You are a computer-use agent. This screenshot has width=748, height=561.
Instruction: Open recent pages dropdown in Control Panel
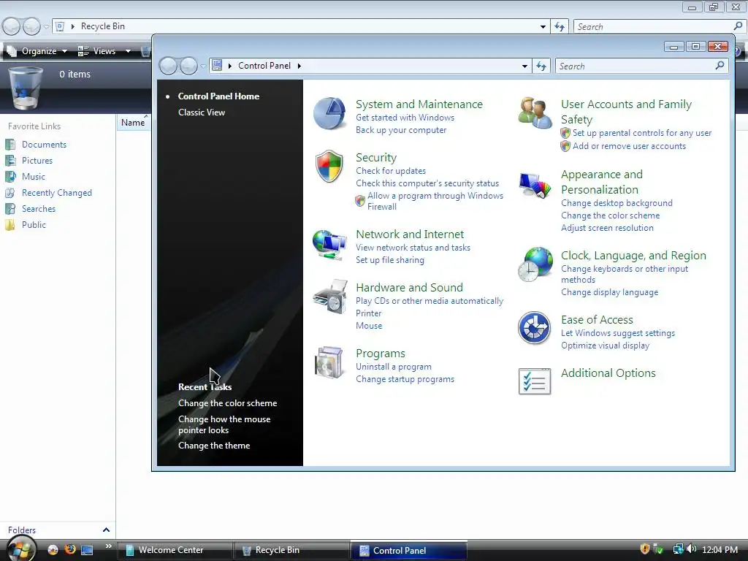click(203, 66)
